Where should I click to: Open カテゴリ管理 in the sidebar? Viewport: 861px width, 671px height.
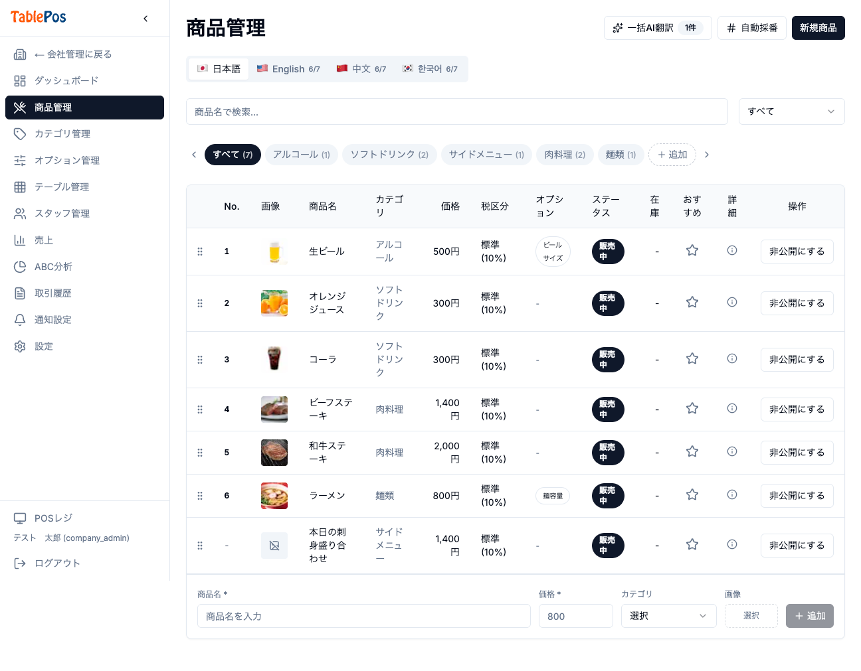click(x=84, y=134)
